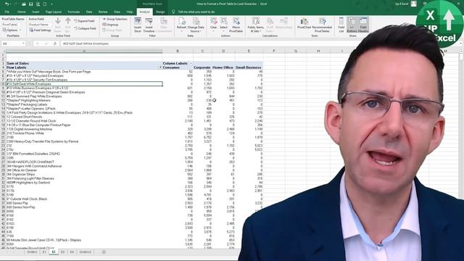The height and width of the screenshot is (261, 464).
Task: Select column C header
Action: click(203, 51)
